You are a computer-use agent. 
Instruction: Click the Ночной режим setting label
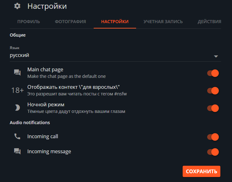46,104
